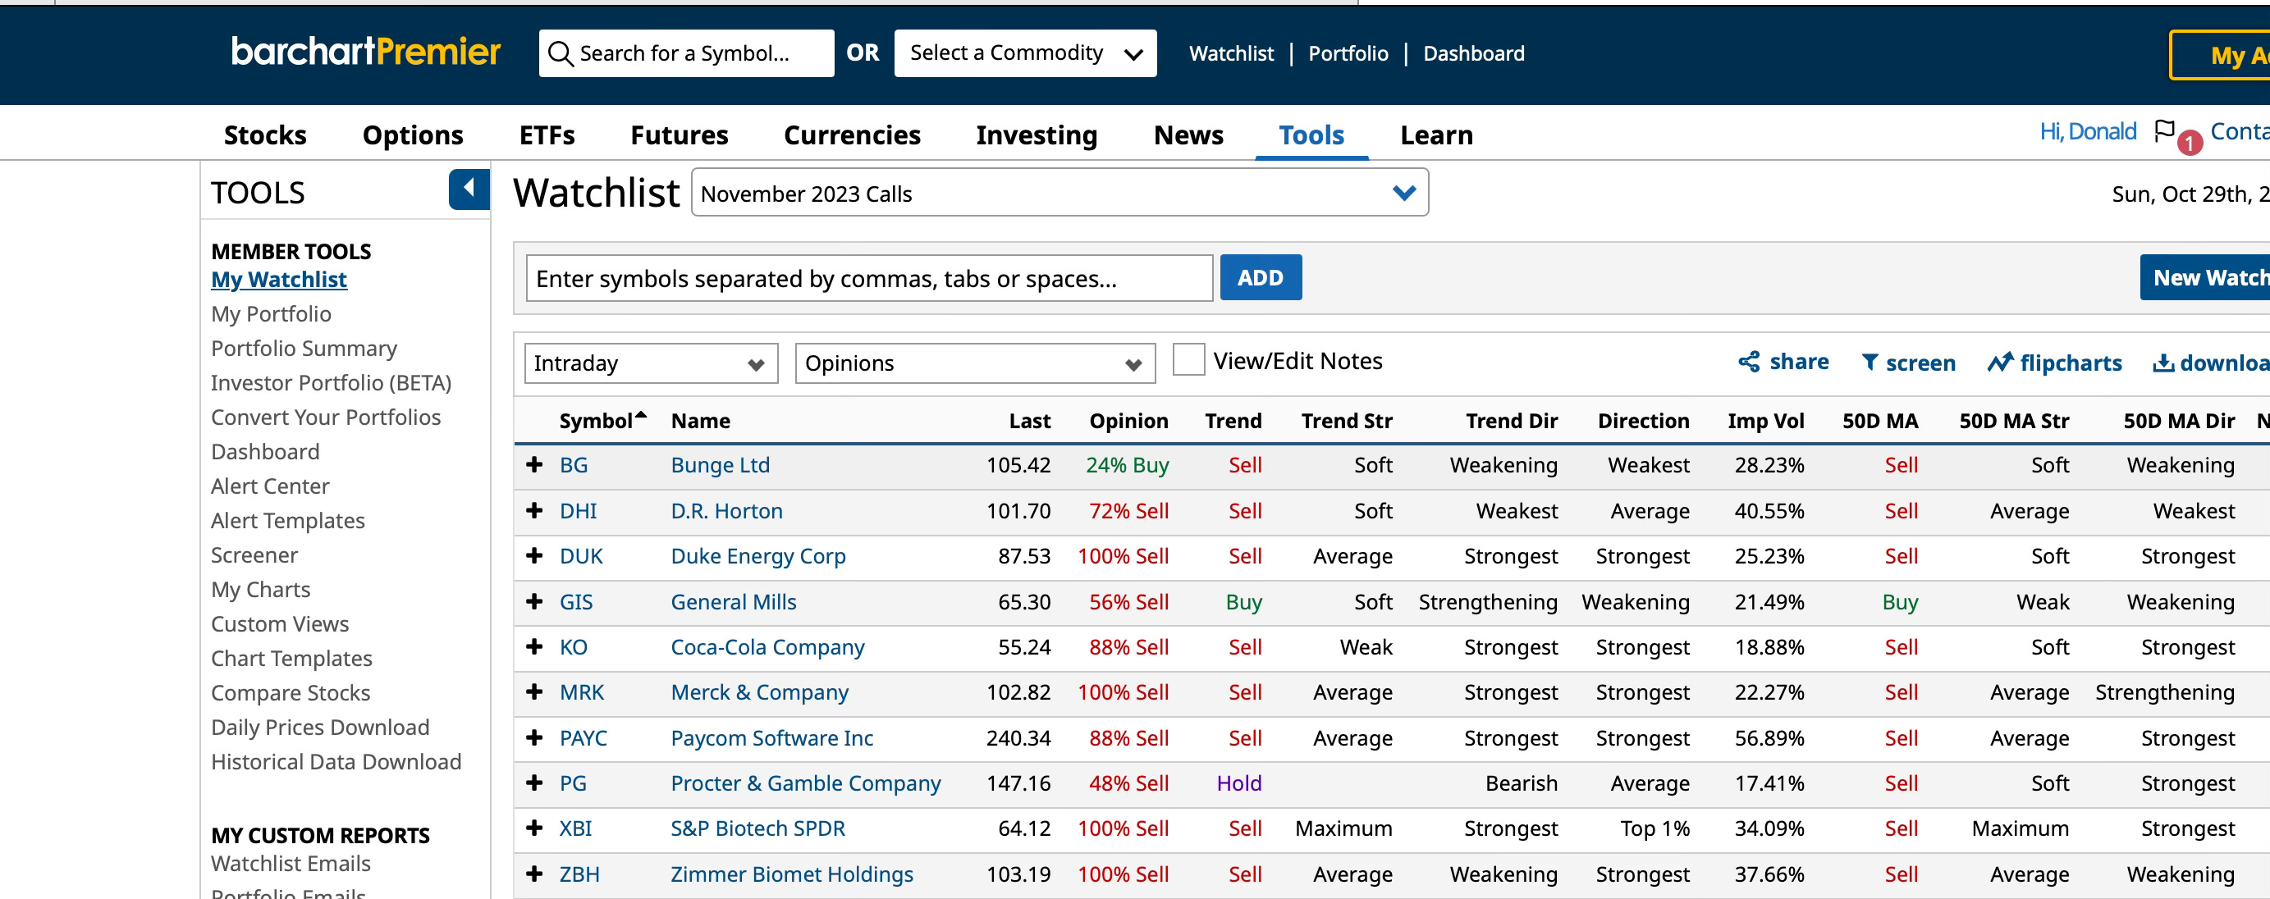Image resolution: width=2270 pixels, height=899 pixels.
Task: Click the Hi, Donald account link
Action: (2088, 131)
